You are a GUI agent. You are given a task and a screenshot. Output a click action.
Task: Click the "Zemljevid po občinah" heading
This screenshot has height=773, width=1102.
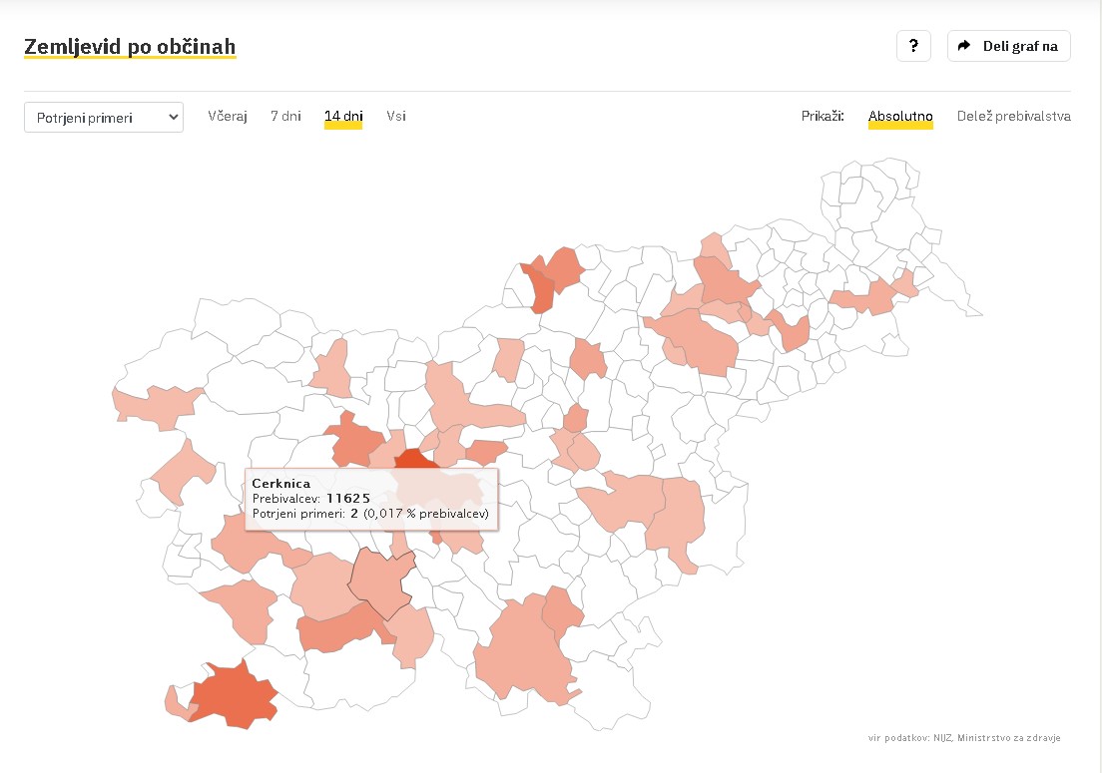(x=130, y=47)
